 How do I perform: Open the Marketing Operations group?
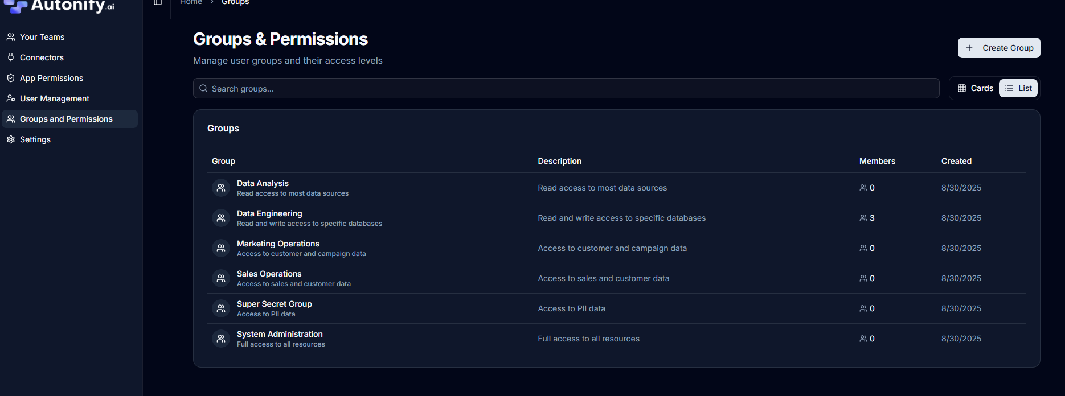click(278, 244)
